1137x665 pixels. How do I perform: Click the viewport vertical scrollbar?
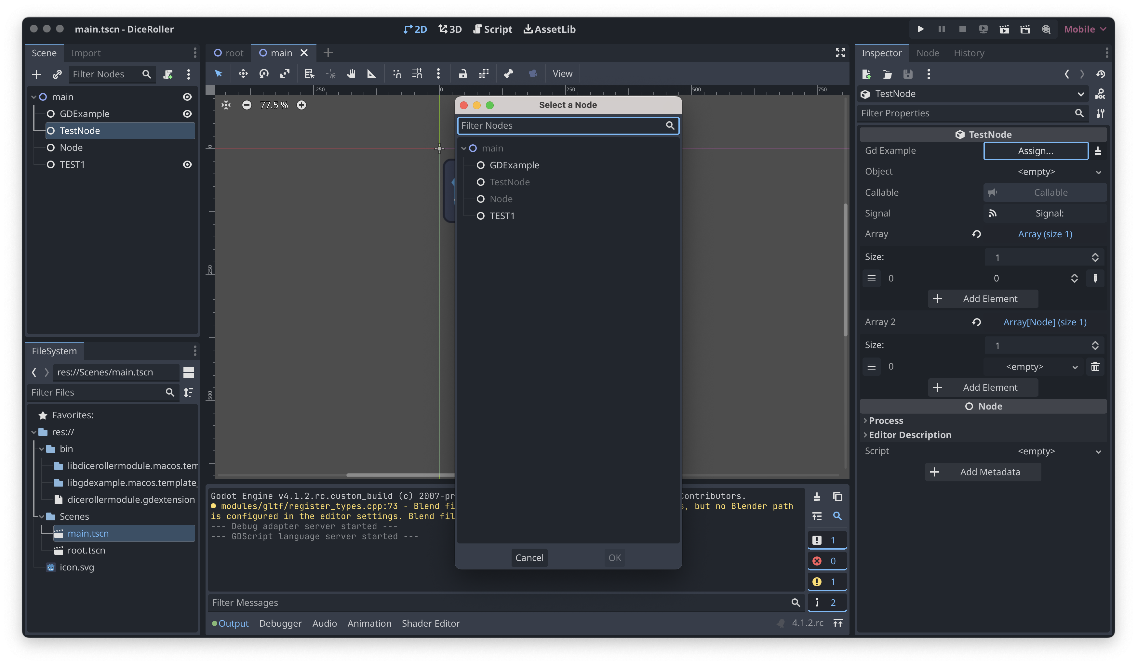click(845, 269)
